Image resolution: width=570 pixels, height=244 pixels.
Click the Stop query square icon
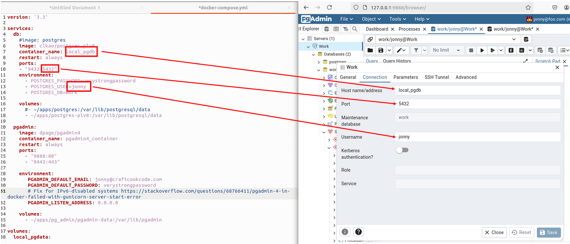point(471,50)
